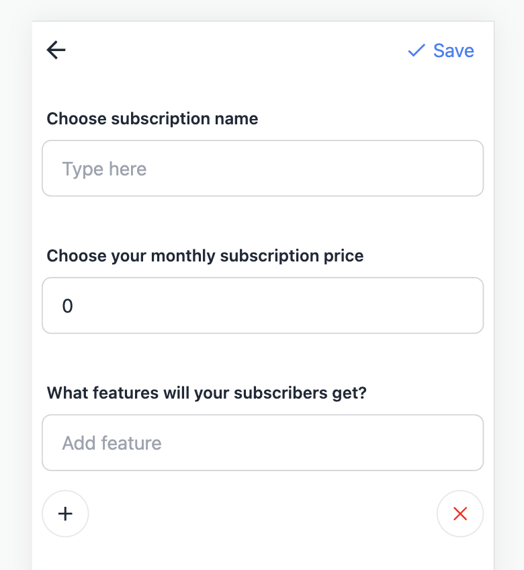Remove the feature using the red X
This screenshot has width=524, height=570.
coord(460,514)
